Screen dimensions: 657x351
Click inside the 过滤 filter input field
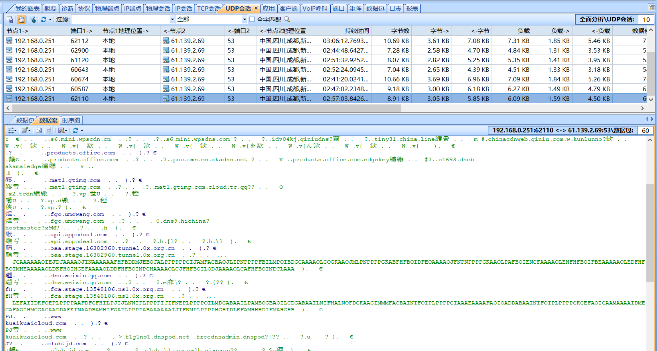(x=120, y=19)
